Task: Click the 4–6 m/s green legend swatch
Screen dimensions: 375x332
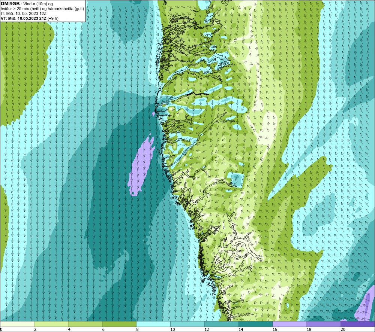Action: pos(85,324)
